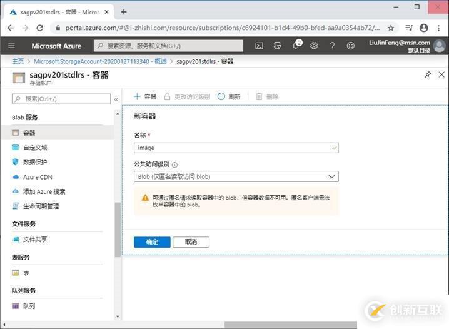Screen dimensions: 449x329
Task: Click change access level toolbar button
Action: 187,96
